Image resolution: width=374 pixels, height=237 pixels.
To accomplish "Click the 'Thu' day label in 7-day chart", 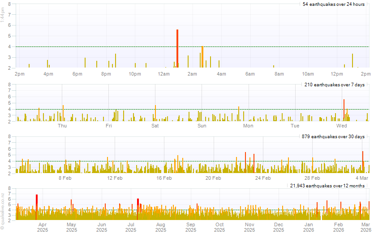I will coord(62,126).
